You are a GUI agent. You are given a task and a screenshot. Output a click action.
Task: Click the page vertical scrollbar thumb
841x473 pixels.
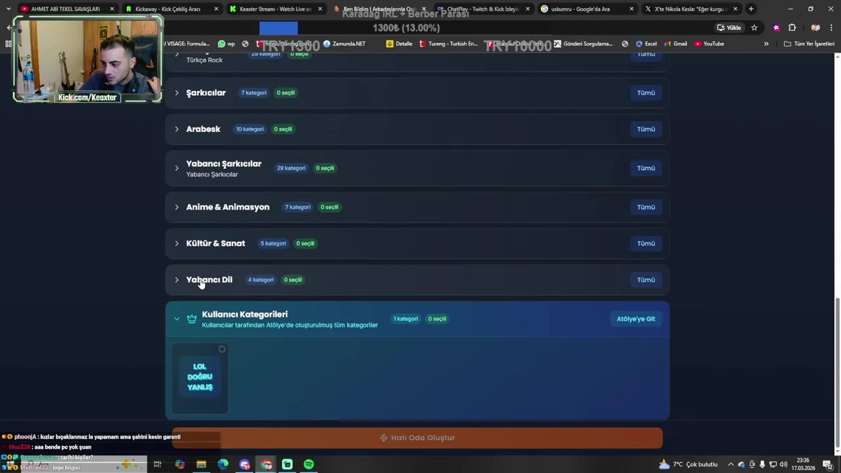836,371
